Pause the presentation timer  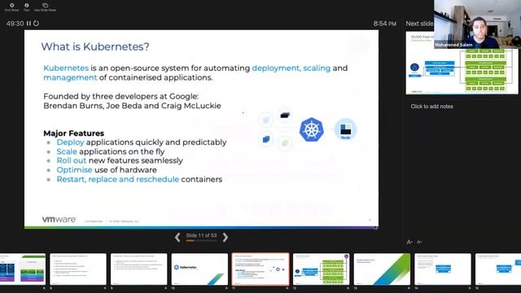coord(28,24)
